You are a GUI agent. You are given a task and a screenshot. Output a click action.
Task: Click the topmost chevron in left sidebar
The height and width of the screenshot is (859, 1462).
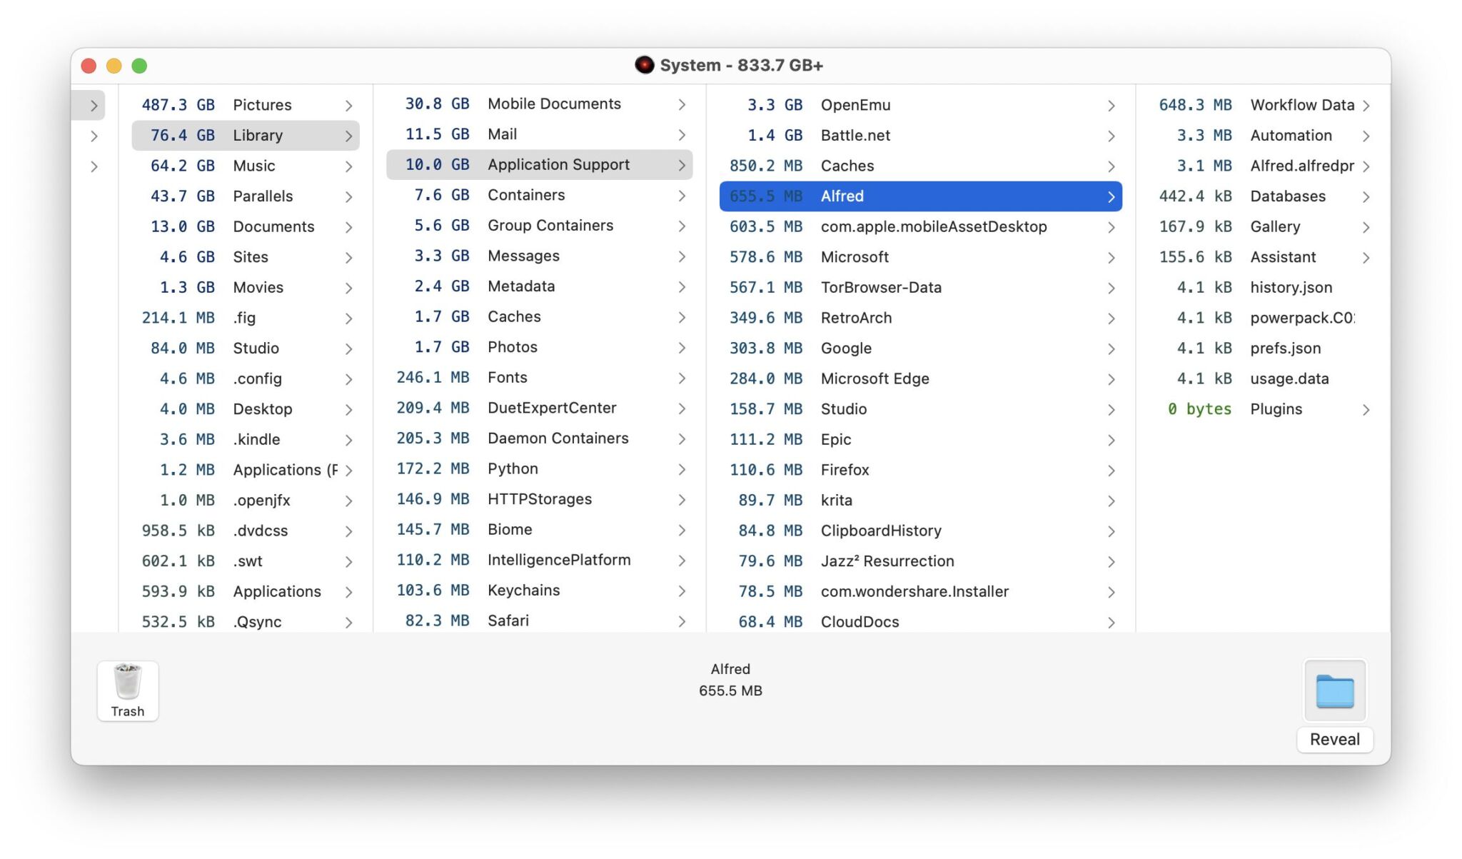tap(94, 106)
